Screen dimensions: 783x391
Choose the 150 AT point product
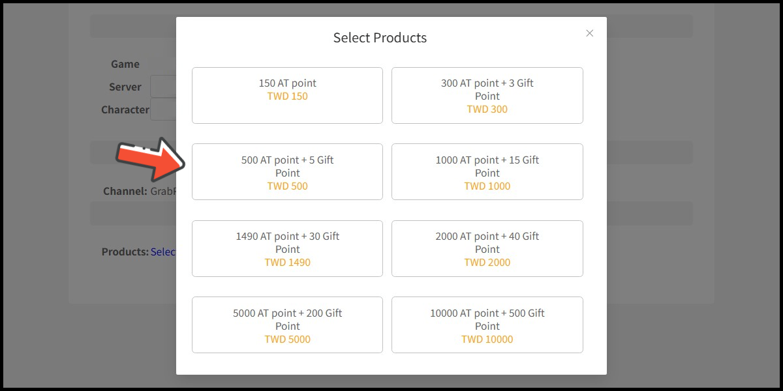(287, 95)
